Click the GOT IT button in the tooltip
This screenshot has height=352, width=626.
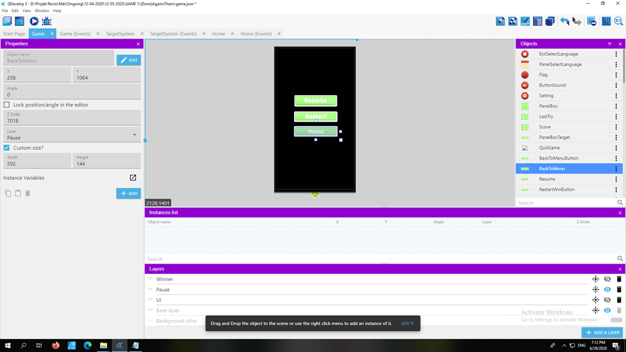(x=407, y=323)
